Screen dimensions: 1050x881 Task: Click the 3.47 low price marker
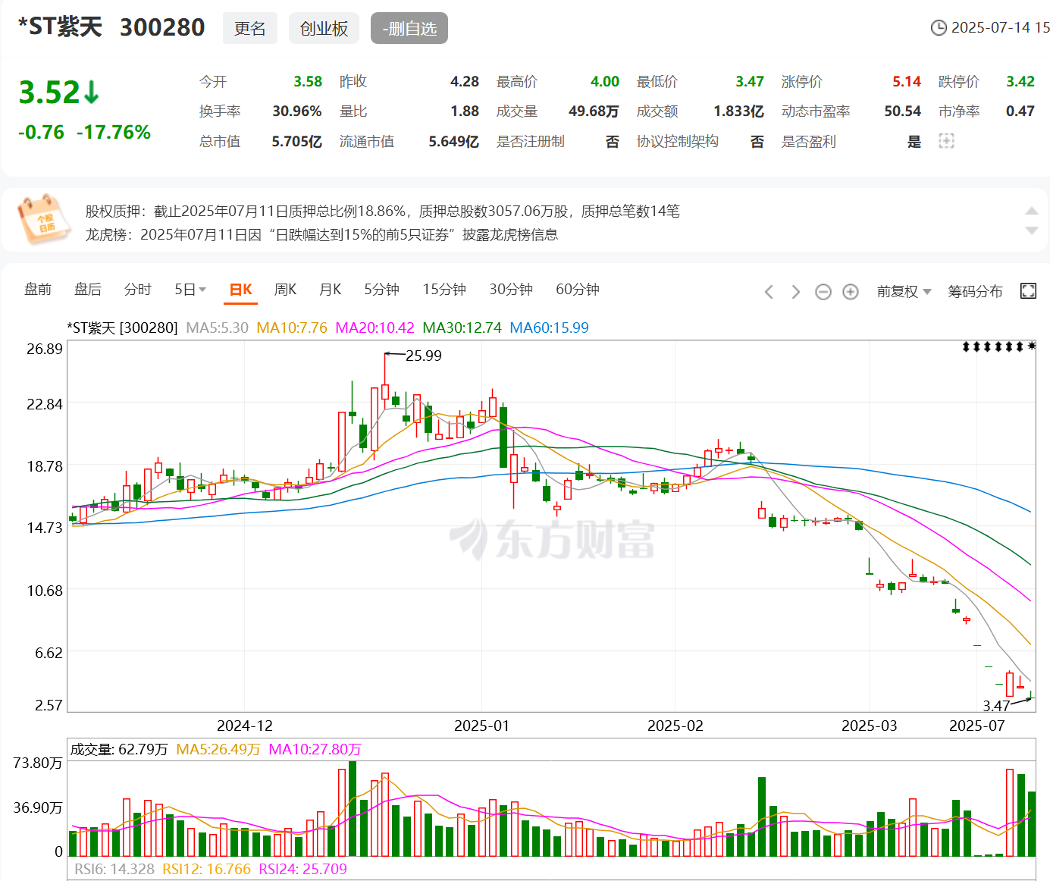(x=996, y=706)
